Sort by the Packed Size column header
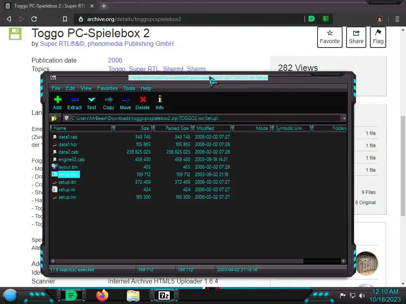 [172, 128]
